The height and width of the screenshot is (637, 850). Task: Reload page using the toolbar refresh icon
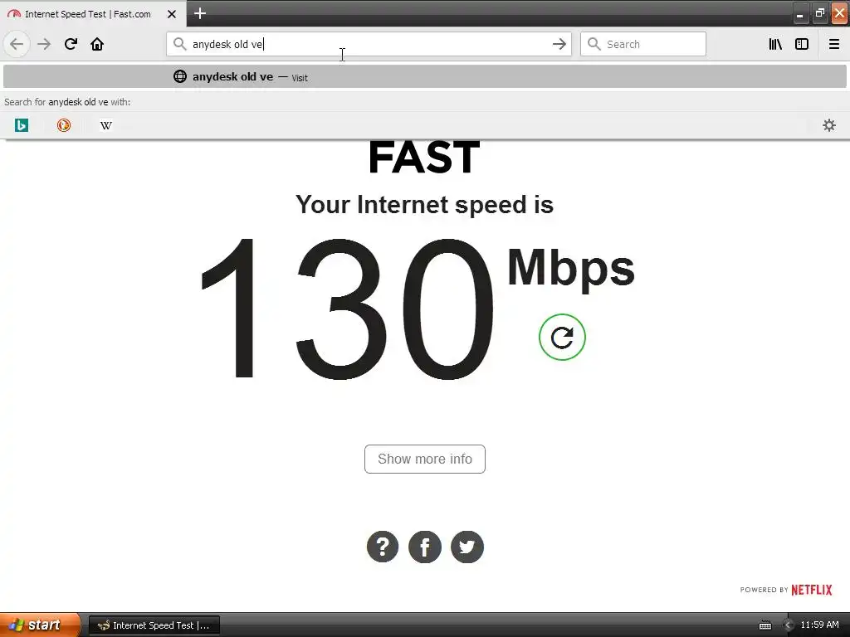(x=71, y=44)
